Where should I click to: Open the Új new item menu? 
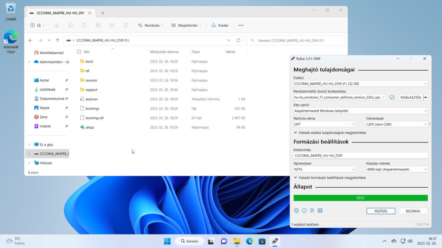[37, 25]
